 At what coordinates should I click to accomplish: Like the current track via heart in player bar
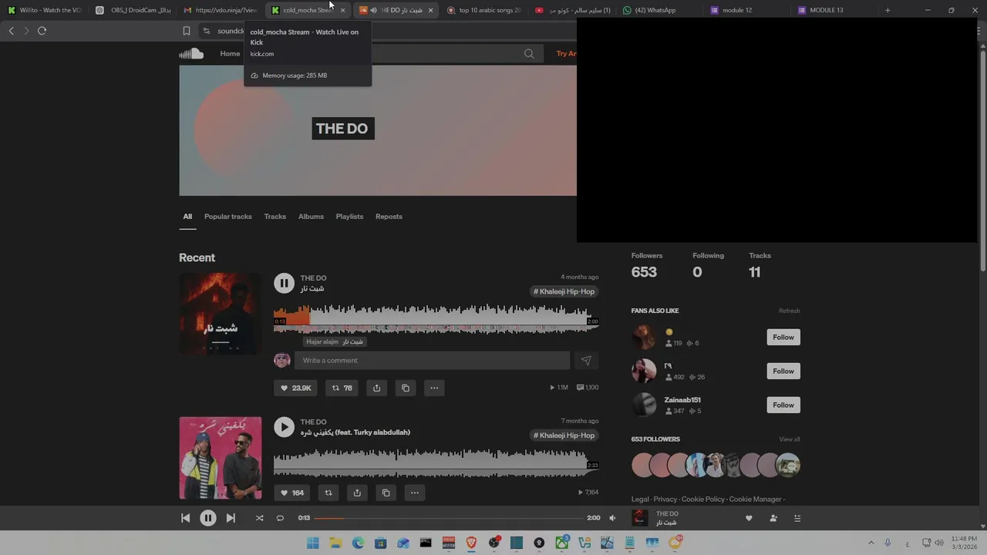pyautogui.click(x=748, y=518)
